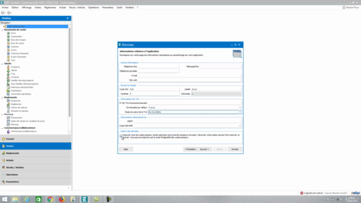Open the Mode de calcul de la TVA dropdown
Viewport: 361px width, 203px height.
point(240,112)
